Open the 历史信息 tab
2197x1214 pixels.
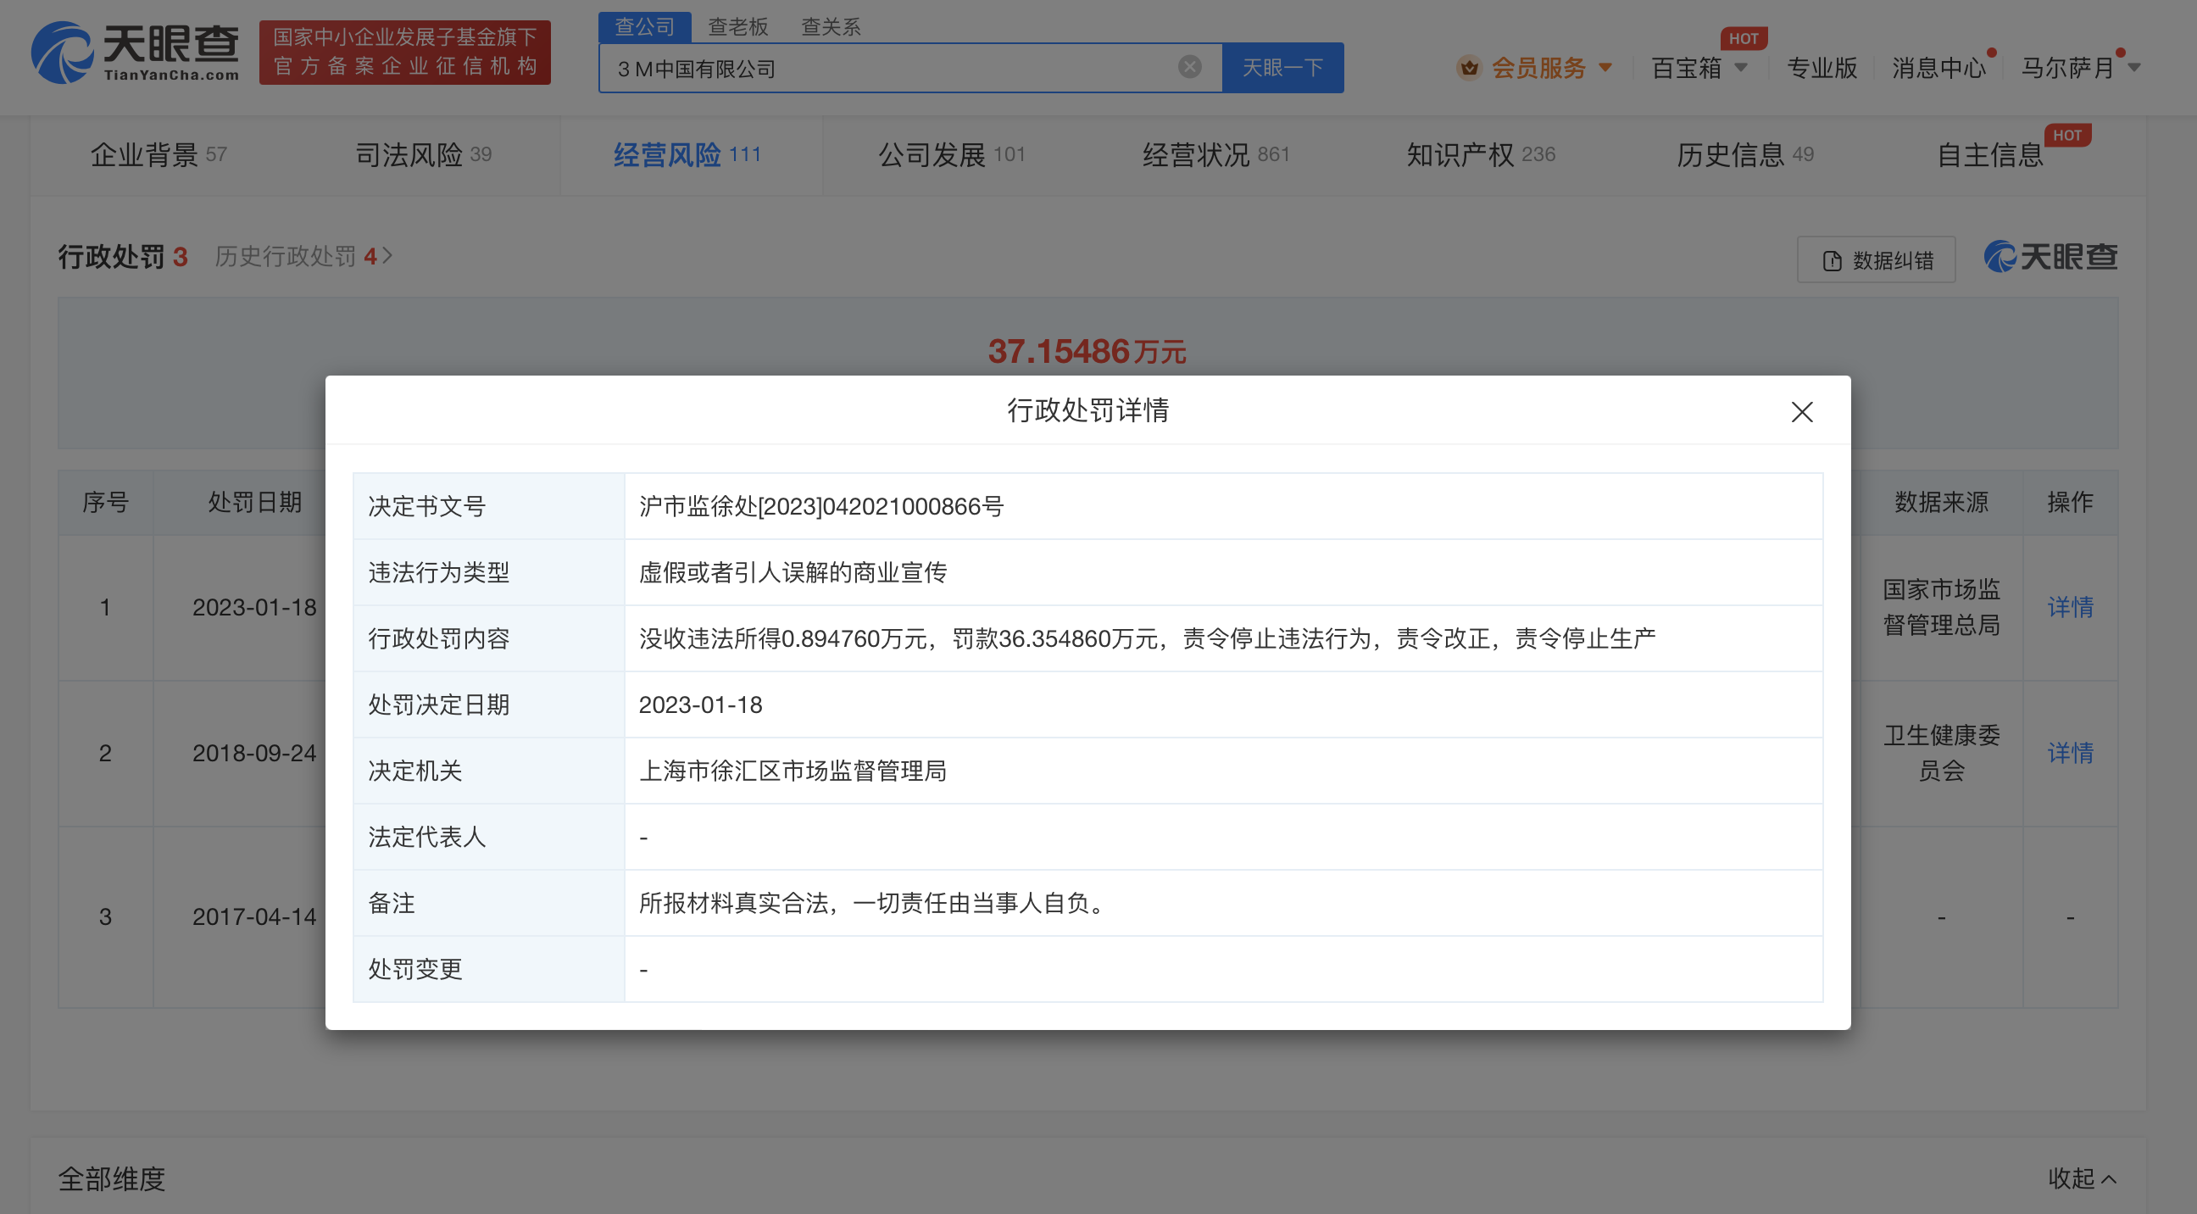tap(1745, 154)
